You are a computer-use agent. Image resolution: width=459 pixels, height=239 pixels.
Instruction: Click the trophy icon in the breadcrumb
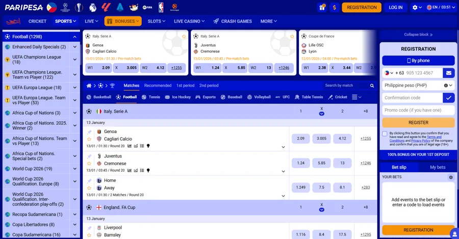tap(112, 86)
